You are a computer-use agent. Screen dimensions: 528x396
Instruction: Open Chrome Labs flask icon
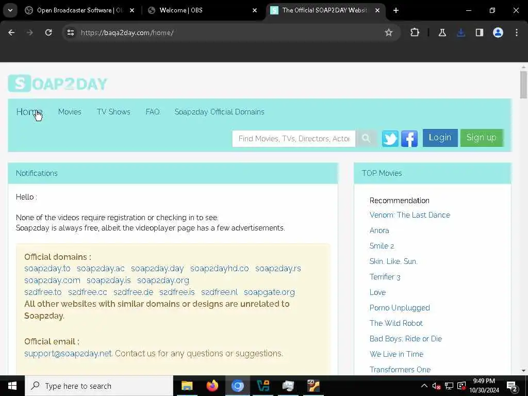tap(442, 32)
